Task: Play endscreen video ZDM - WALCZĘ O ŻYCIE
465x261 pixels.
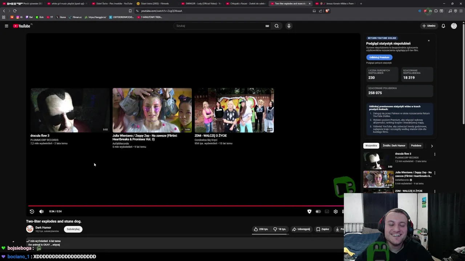Action: click(234, 110)
